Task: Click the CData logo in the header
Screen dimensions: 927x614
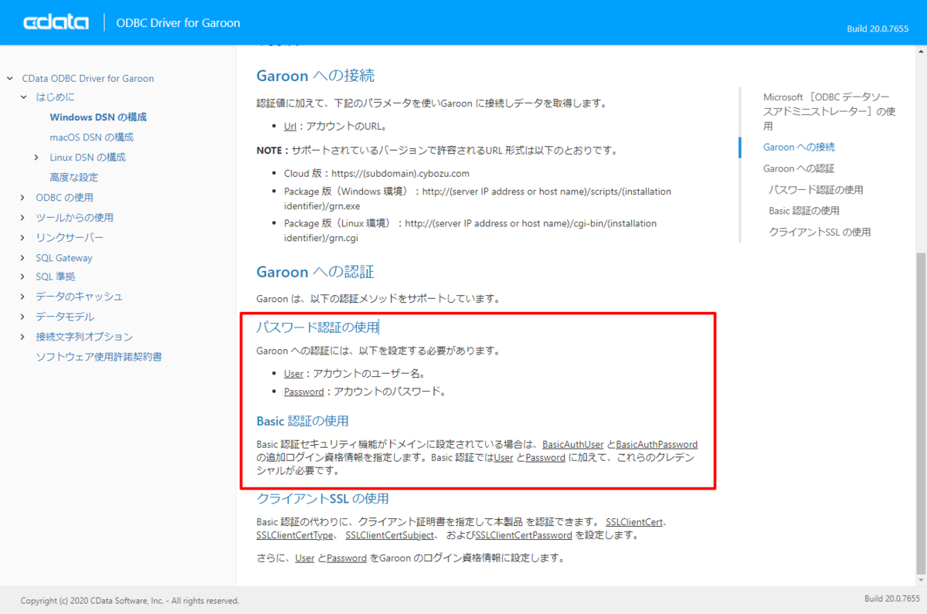Action: (56, 22)
